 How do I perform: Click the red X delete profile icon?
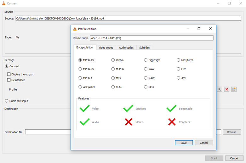click(x=226, y=89)
